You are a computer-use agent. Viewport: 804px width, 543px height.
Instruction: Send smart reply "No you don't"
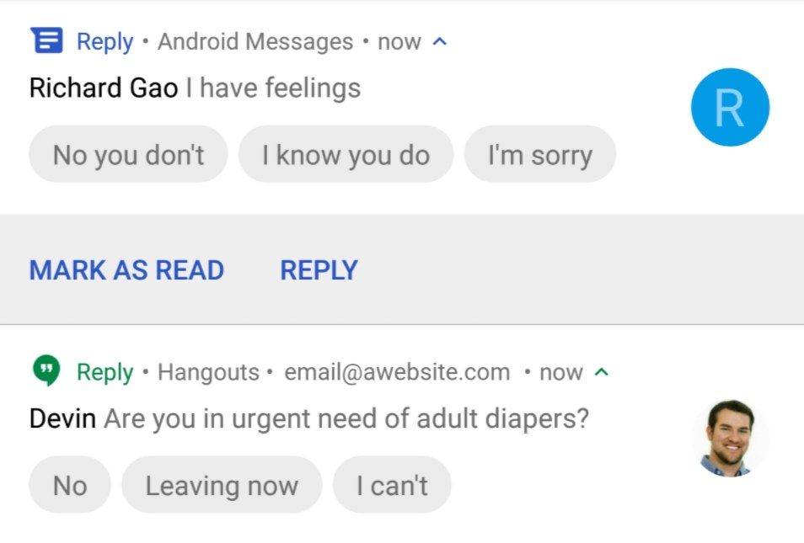click(x=128, y=154)
